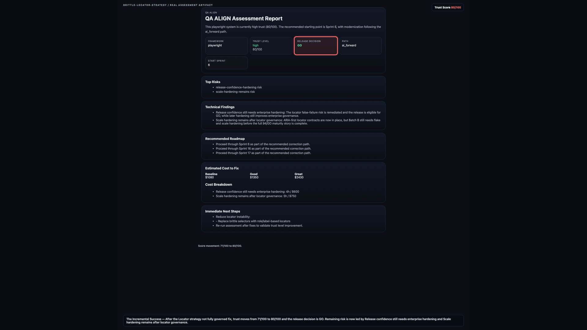Click the Recommended Roadmap heading
Screen dimensions: 587x330
[225, 139]
